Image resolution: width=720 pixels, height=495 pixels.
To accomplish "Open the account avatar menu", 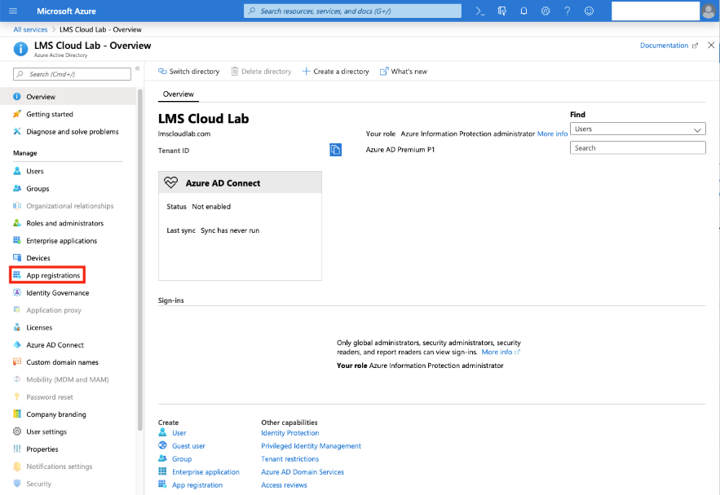I will (709, 11).
